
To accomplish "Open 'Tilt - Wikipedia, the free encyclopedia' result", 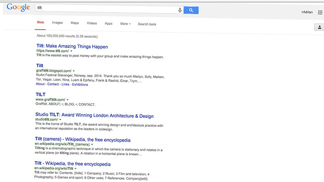I will coord(72,164).
